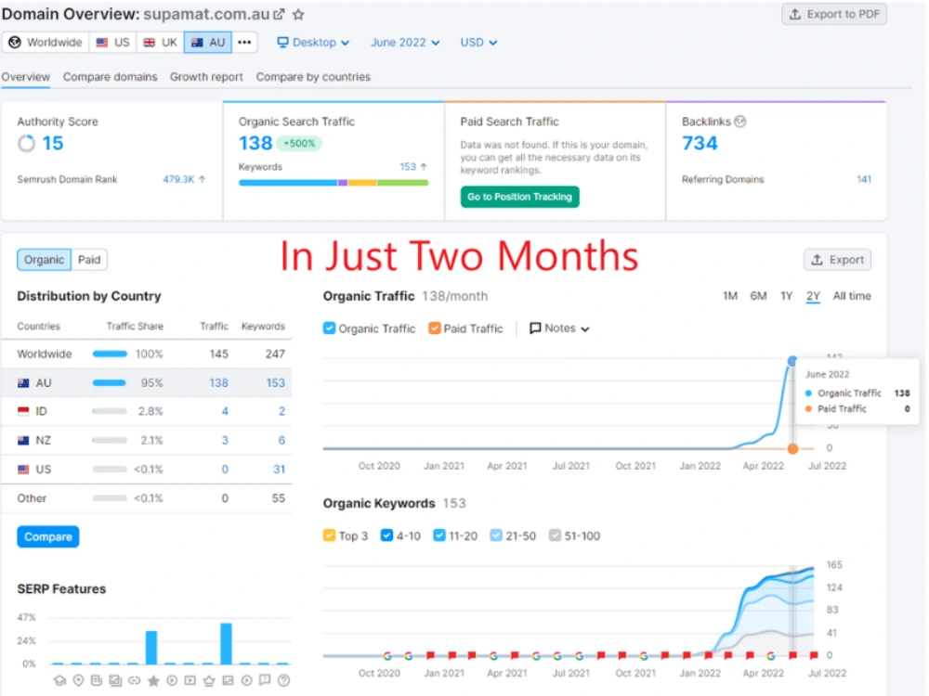Image resolution: width=929 pixels, height=696 pixels.
Task: Click the Authority Score circle gauge
Action: tap(26, 143)
